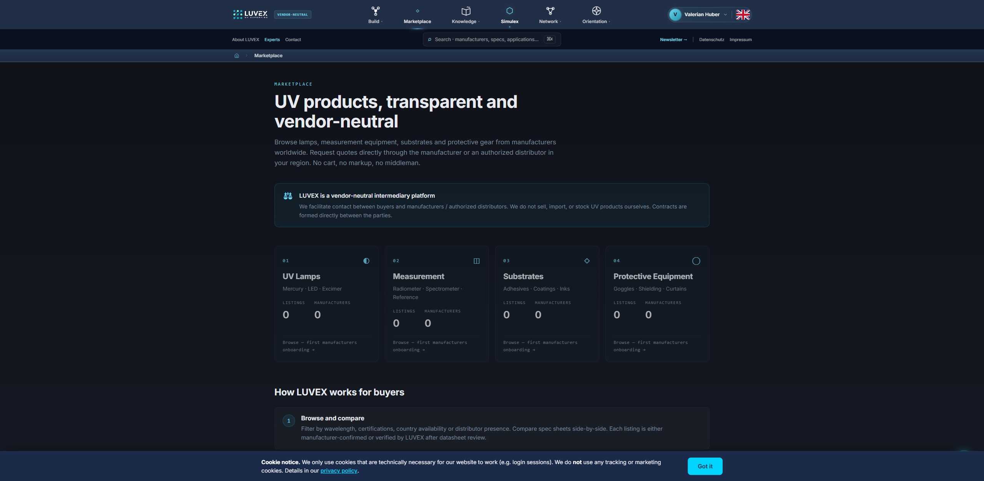Click the scales icon in notice box
The height and width of the screenshot is (481, 984).
tap(288, 196)
